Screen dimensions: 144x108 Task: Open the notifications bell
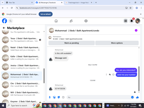click(x=132, y=21)
